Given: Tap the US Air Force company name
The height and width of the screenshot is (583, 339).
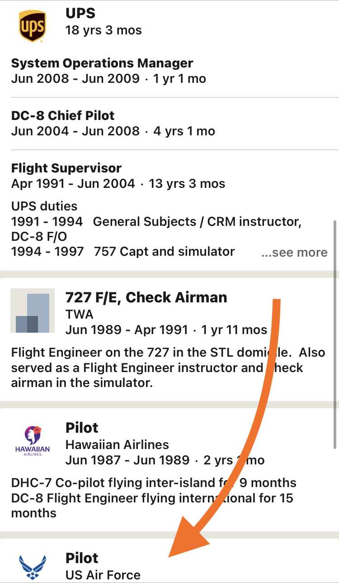Looking at the screenshot, I should coord(103,575).
